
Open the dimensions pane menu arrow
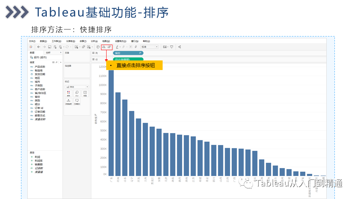tap(61, 62)
